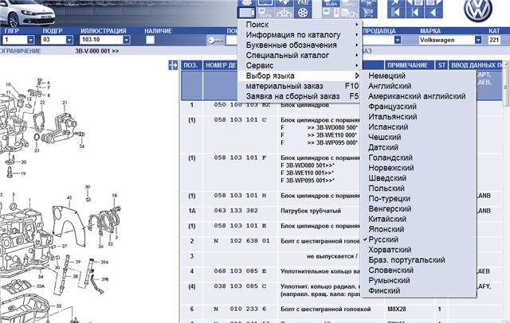Screen dimensions: 510x323
Task: Select Испанский language
Action: pyautogui.click(x=418, y=127)
